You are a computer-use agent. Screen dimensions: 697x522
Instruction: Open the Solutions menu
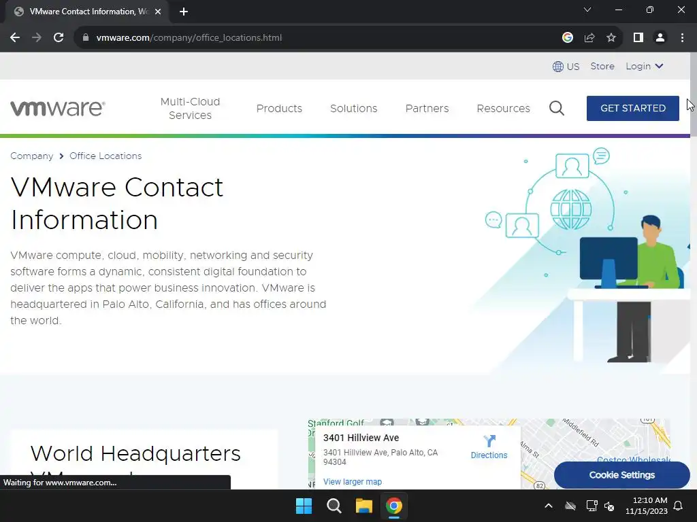pos(354,108)
